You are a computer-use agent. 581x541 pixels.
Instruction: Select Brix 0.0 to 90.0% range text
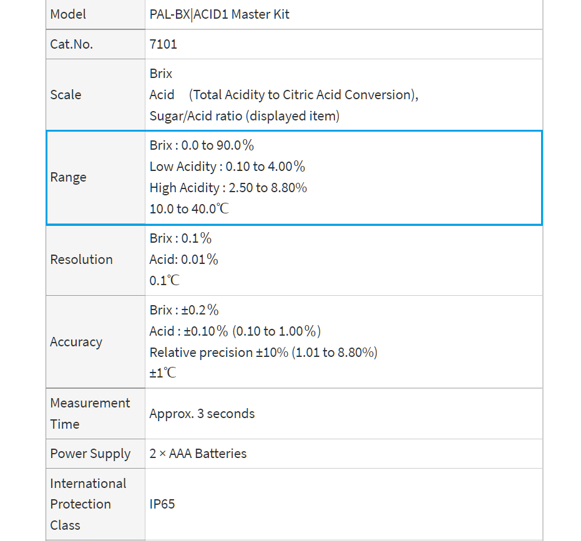pyautogui.click(x=202, y=145)
